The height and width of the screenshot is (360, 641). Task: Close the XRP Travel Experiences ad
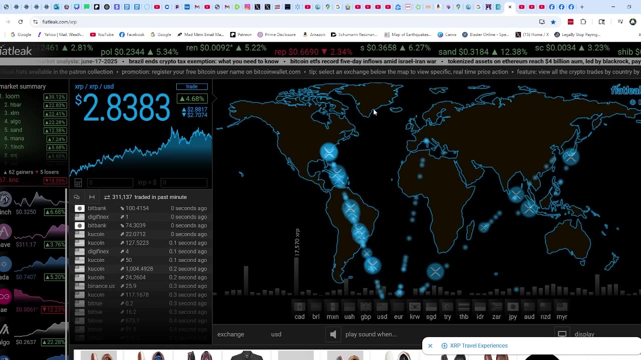pyautogui.click(x=430, y=346)
